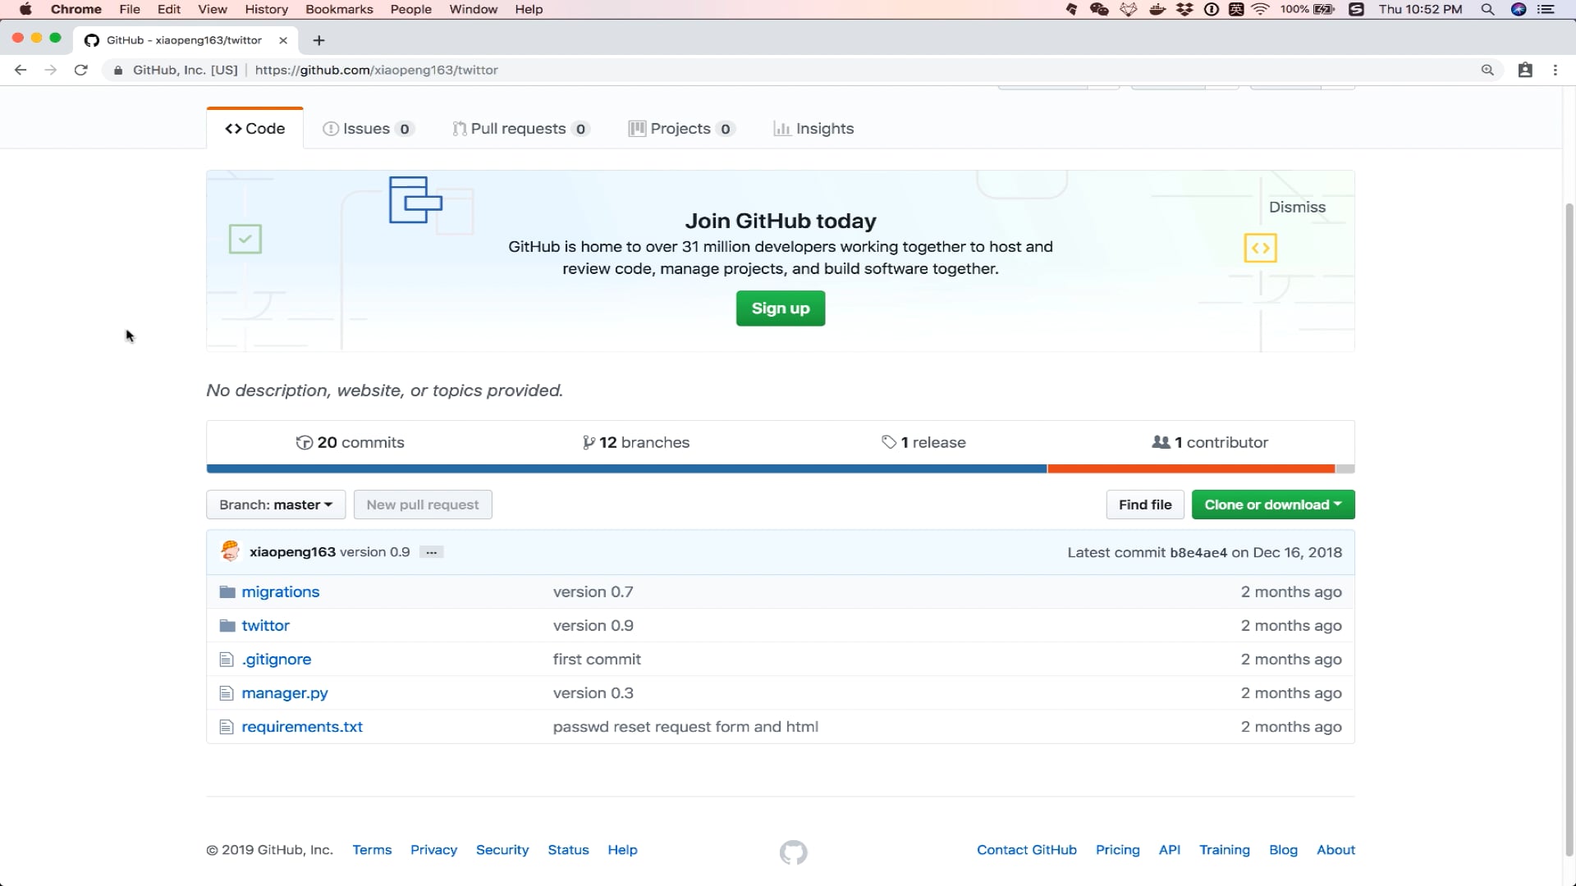Click the green Sign up button

780,308
